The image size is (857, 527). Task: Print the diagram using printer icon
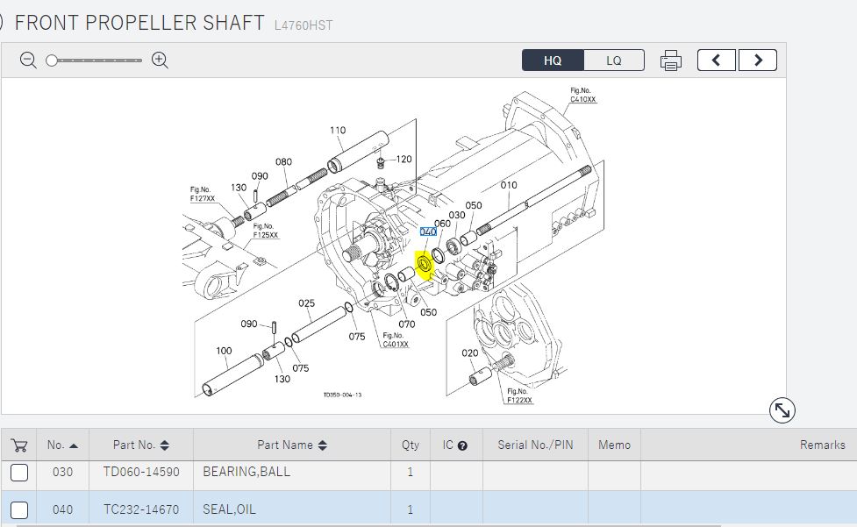coord(670,61)
